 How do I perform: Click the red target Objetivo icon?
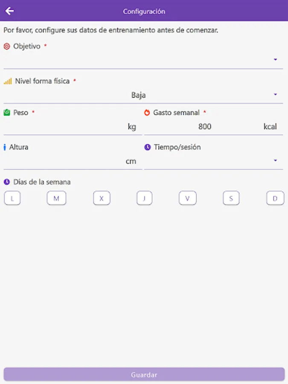(7, 46)
